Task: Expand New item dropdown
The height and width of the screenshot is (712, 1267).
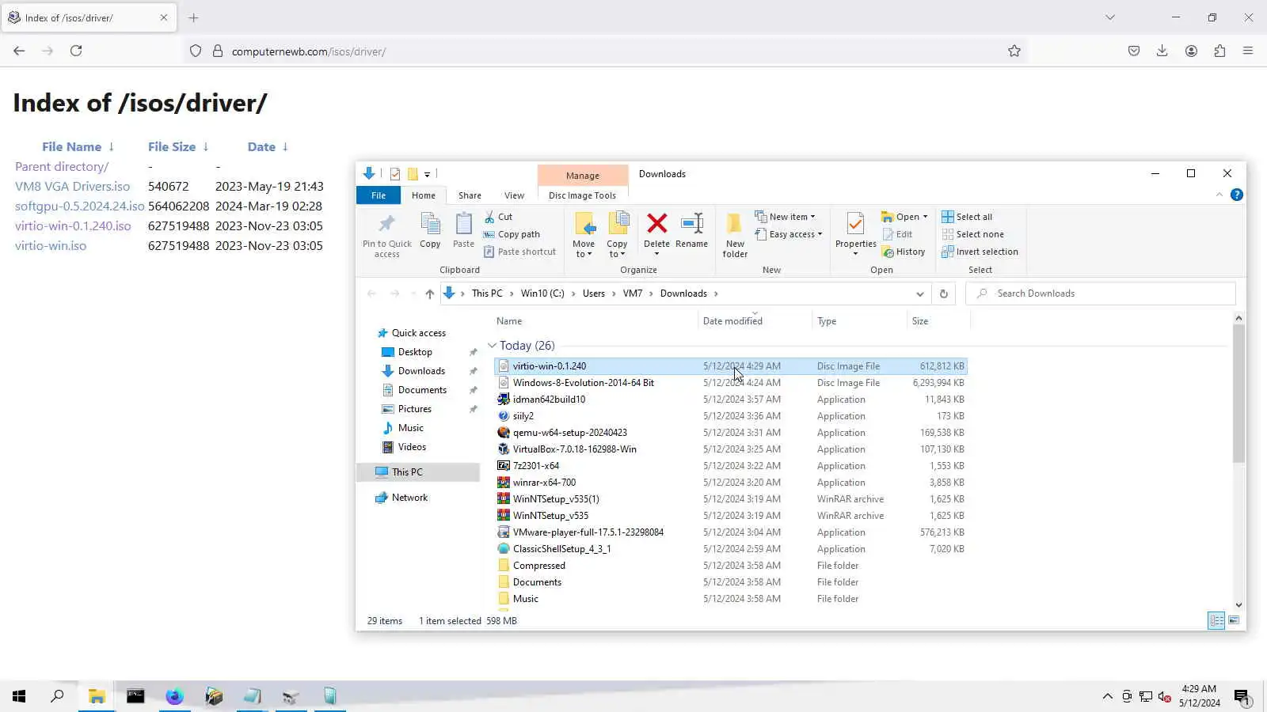Action: pyautogui.click(x=785, y=217)
